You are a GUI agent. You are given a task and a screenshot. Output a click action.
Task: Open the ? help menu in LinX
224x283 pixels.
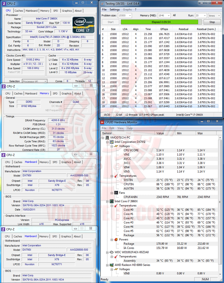click(136, 10)
